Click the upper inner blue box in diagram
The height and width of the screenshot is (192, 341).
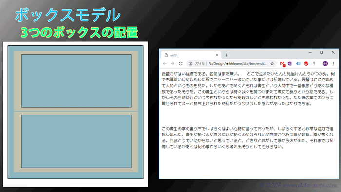coord(76,81)
